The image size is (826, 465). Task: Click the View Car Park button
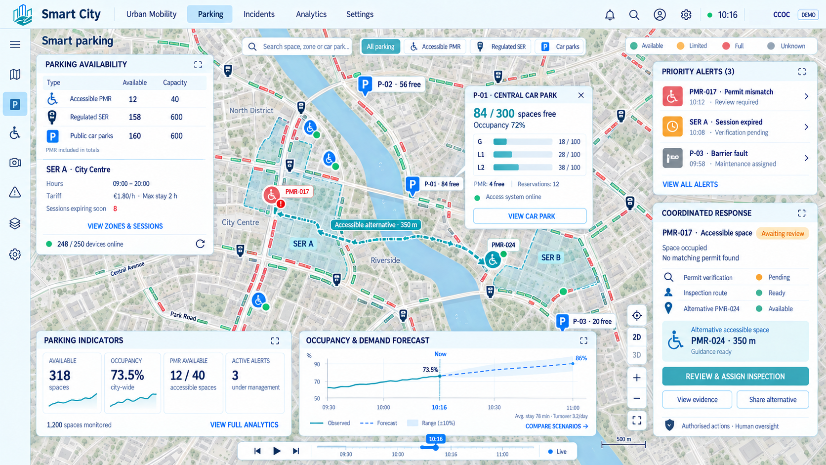(x=530, y=216)
